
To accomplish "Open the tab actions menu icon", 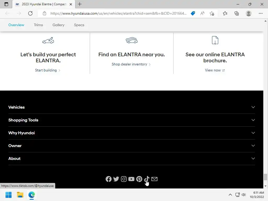I will (x=6, y=4).
